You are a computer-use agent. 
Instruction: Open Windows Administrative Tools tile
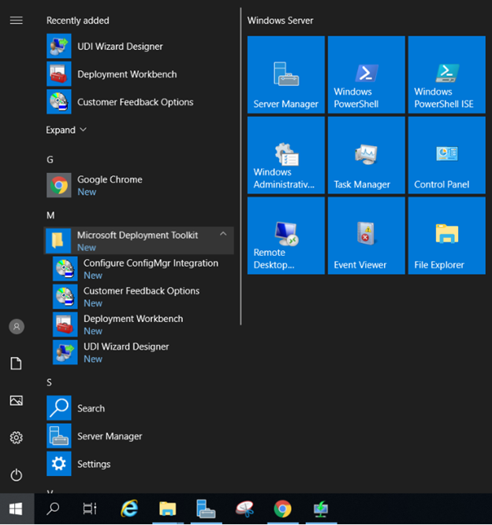point(286,155)
